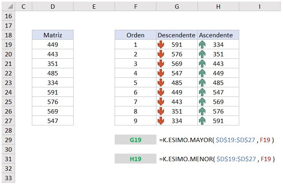Screen dimensions: 283x185
Task: Select Orden cell with value 9
Action: (x=136, y=121)
